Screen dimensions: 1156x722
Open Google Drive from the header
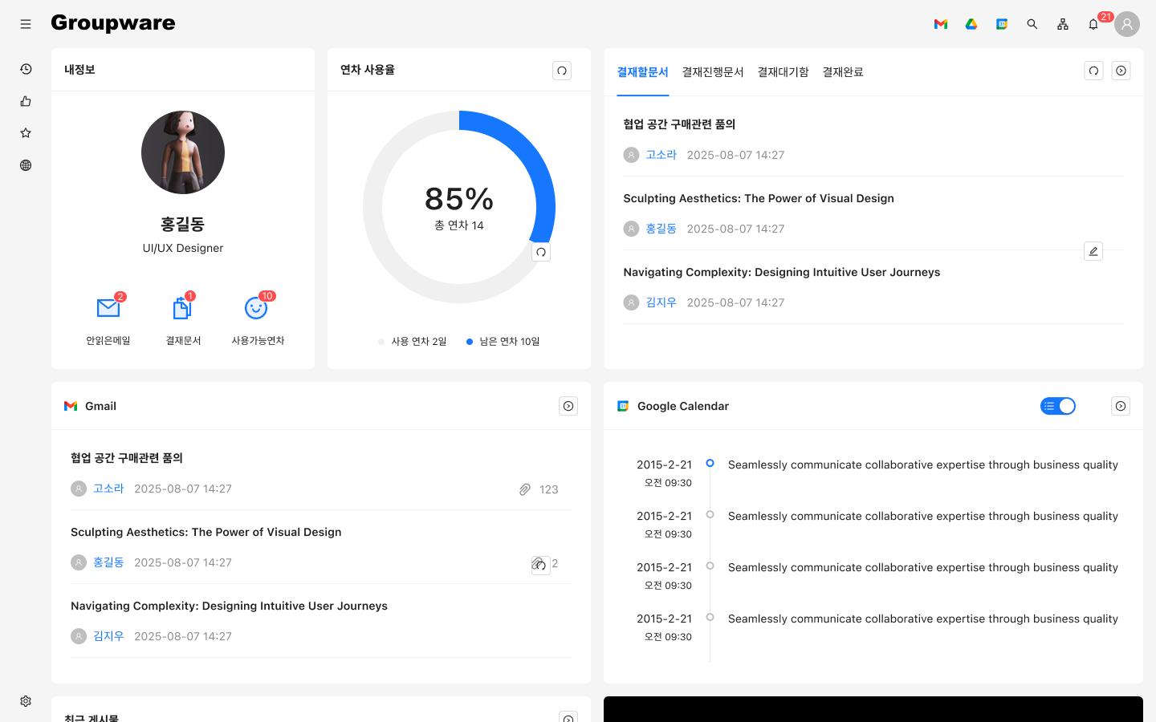coord(971,24)
